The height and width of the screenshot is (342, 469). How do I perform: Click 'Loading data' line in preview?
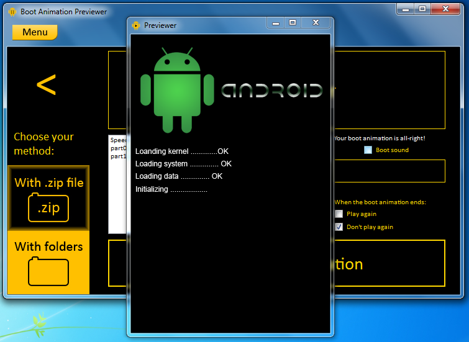click(179, 176)
